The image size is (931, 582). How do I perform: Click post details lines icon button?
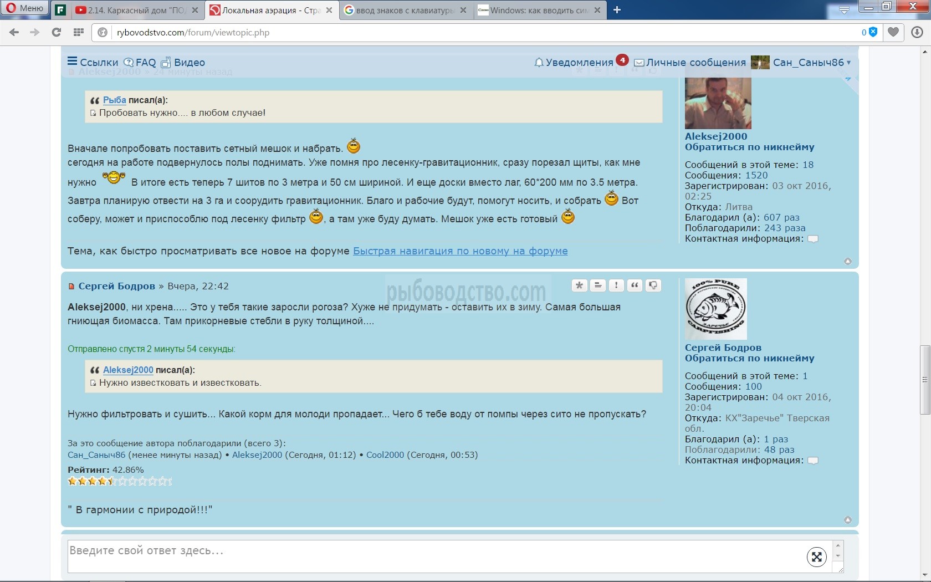pyautogui.click(x=597, y=285)
